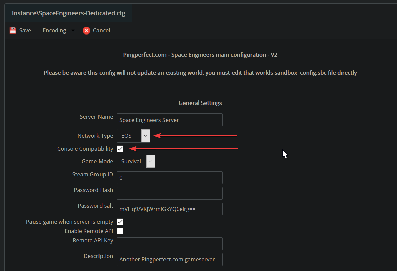Toggle the Console Compatibility checkbox
Image resolution: width=397 pixels, height=271 pixels.
[120, 149]
